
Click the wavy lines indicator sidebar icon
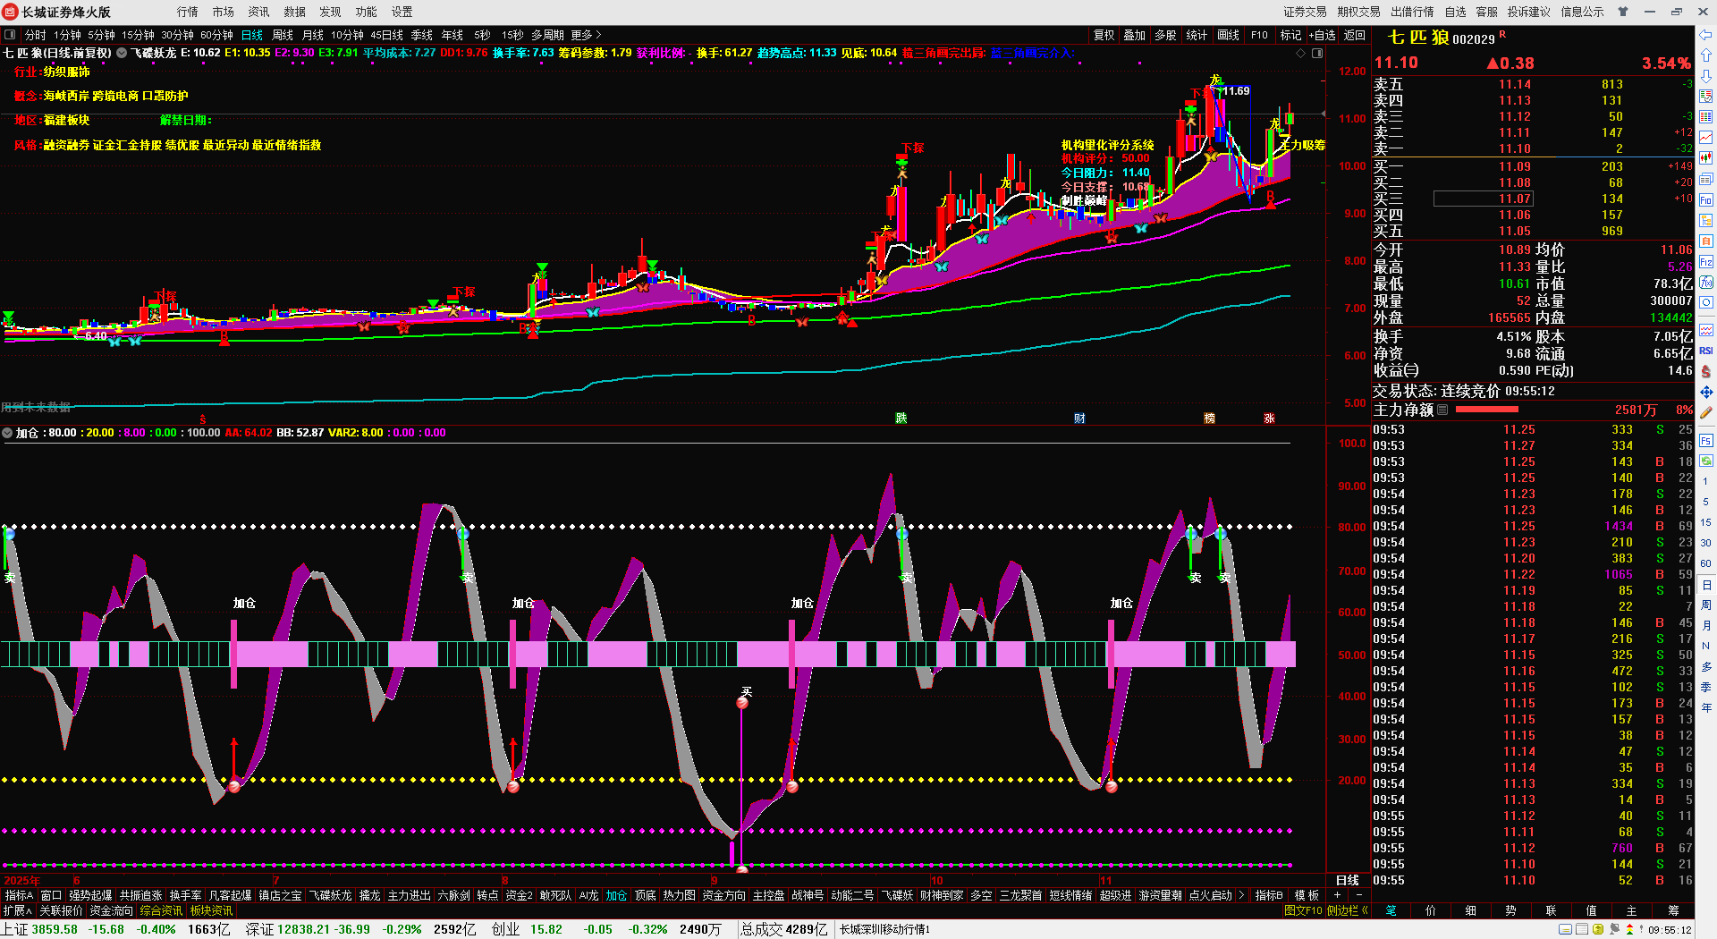[x=1706, y=330]
